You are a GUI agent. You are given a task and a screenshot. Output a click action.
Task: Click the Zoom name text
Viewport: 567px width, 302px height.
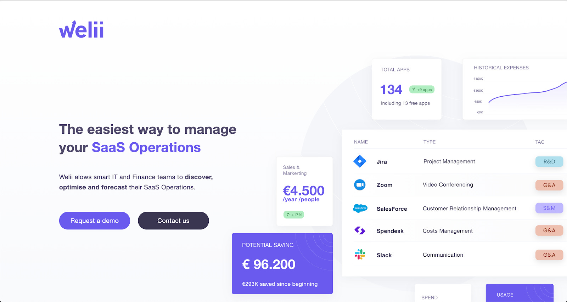click(x=384, y=185)
